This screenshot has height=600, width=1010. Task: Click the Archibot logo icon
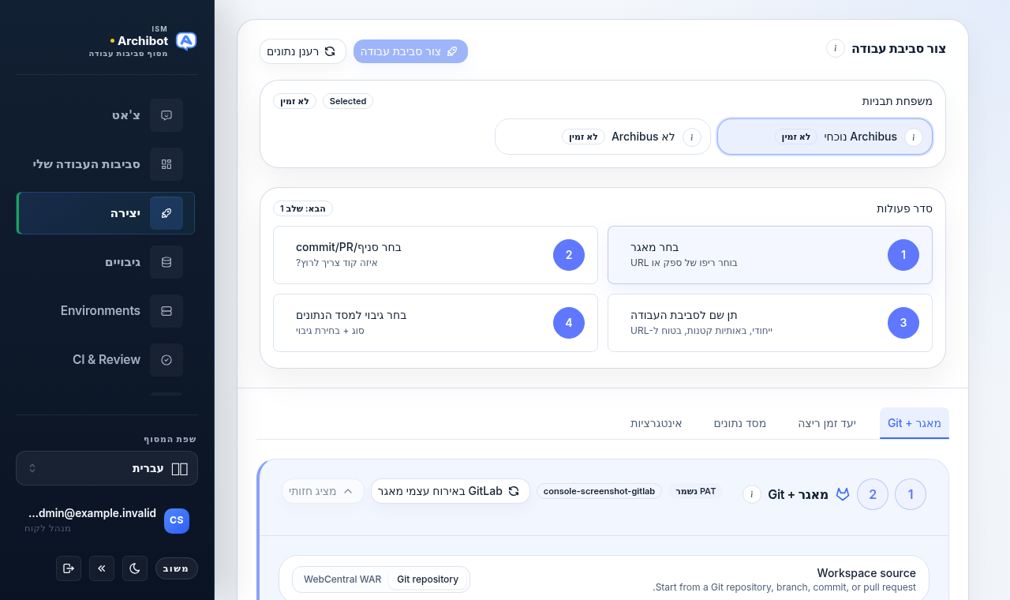[x=186, y=41]
